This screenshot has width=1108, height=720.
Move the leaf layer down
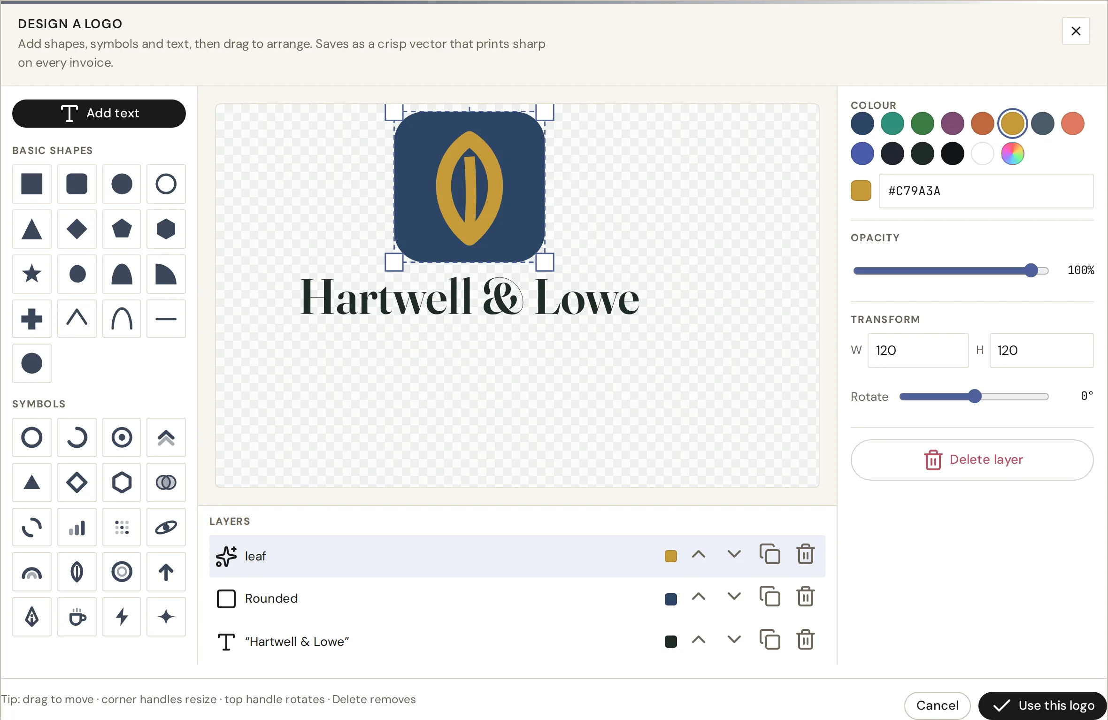pyautogui.click(x=734, y=554)
